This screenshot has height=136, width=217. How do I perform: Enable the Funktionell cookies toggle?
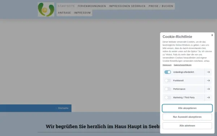click(x=167, y=81)
